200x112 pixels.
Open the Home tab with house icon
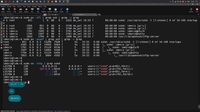tap(45, 15)
